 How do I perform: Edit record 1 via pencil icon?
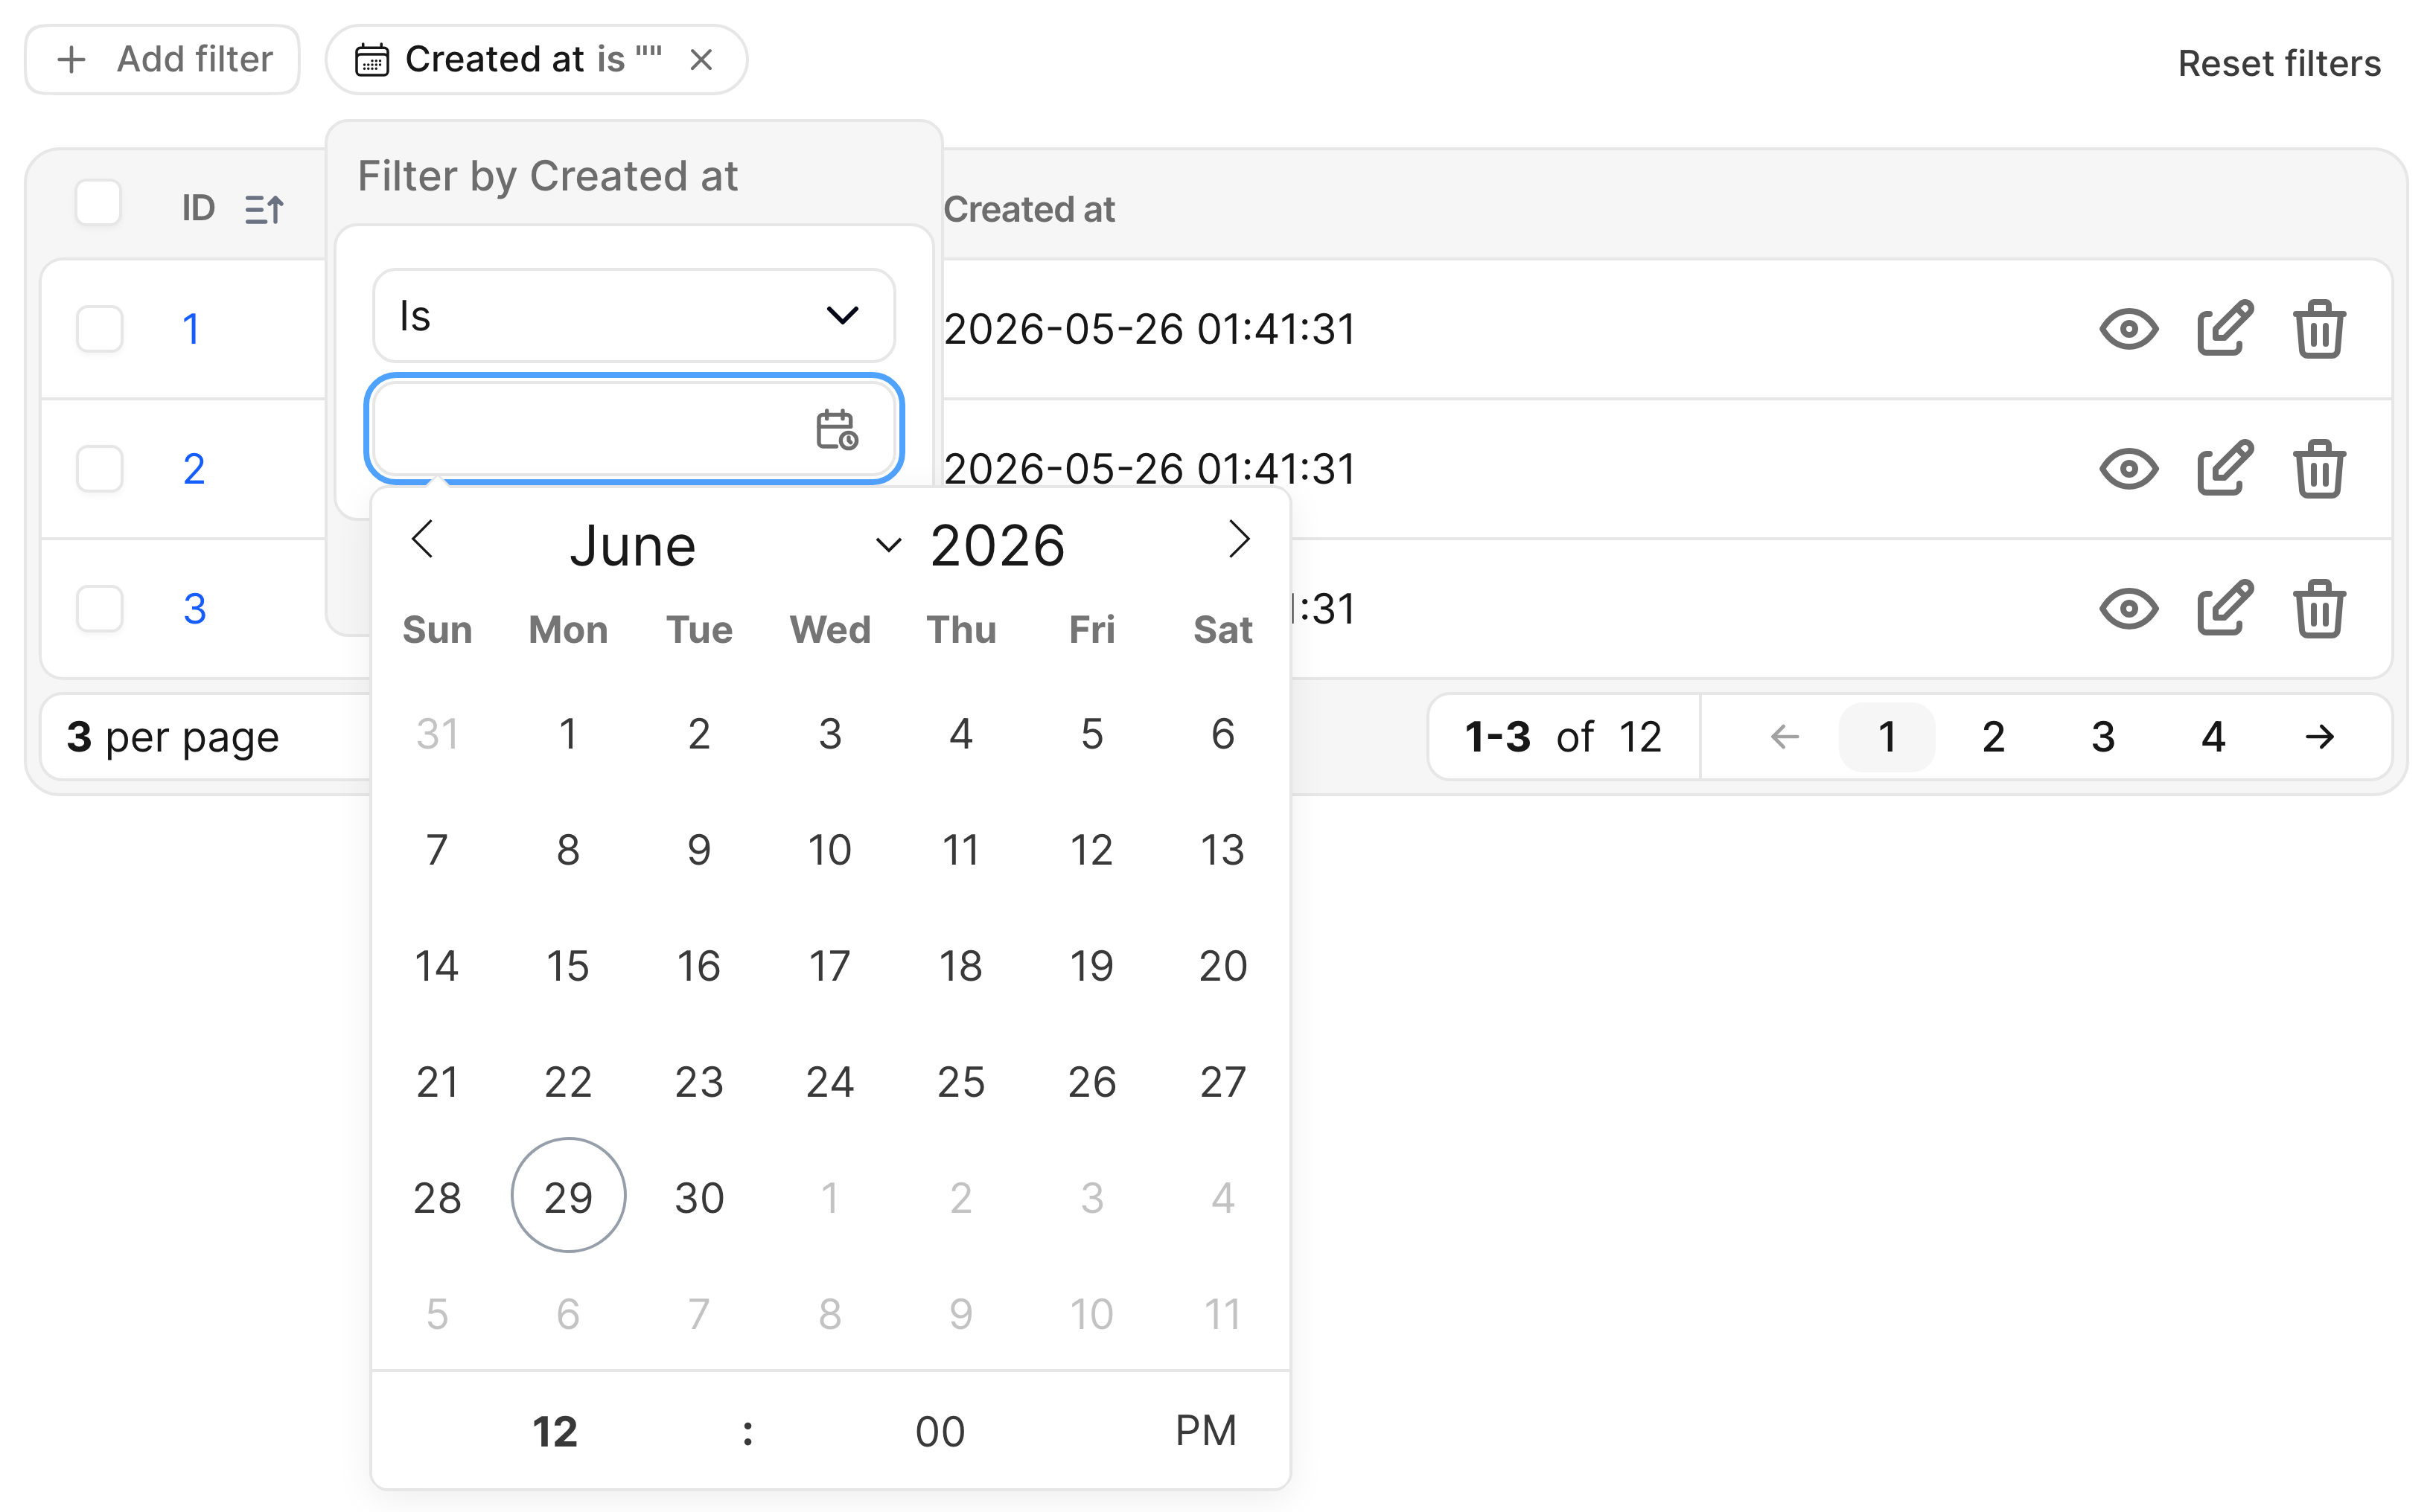2225,328
